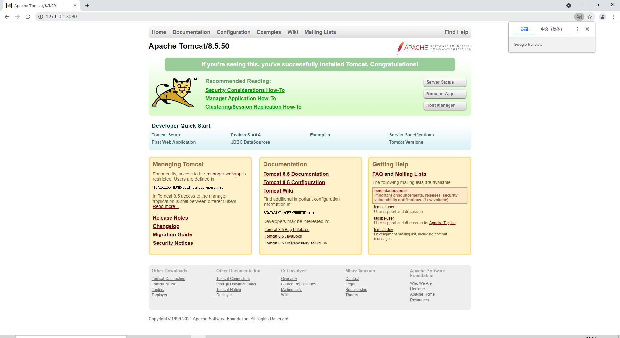
Task: Open the Security Notices link
Action: click(173, 243)
